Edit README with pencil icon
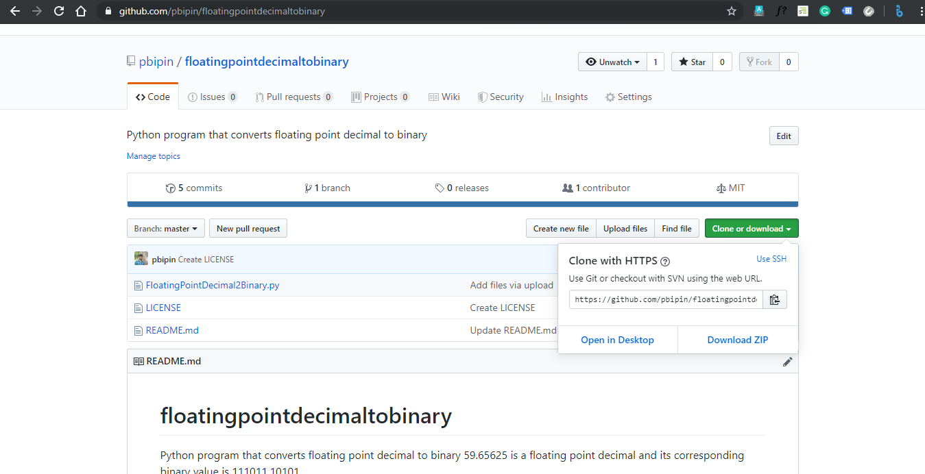This screenshot has height=474, width=925. (787, 361)
